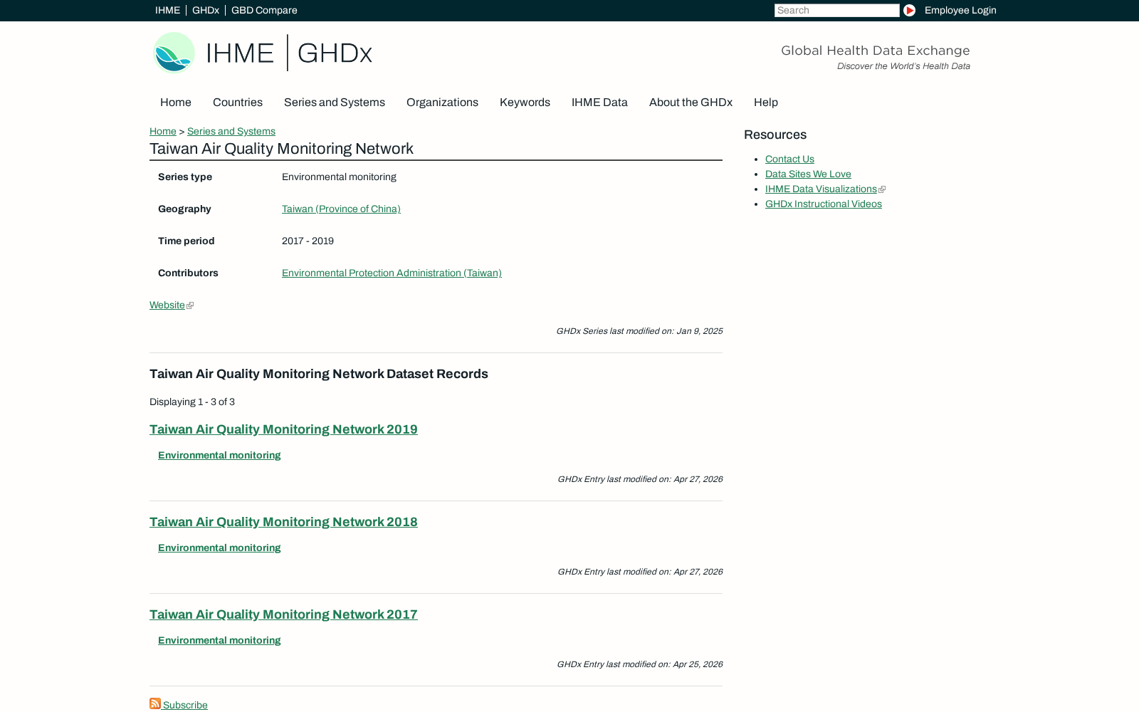Open the Taiwan (Province of China) geography link
This screenshot has width=1139, height=712.
(341, 209)
